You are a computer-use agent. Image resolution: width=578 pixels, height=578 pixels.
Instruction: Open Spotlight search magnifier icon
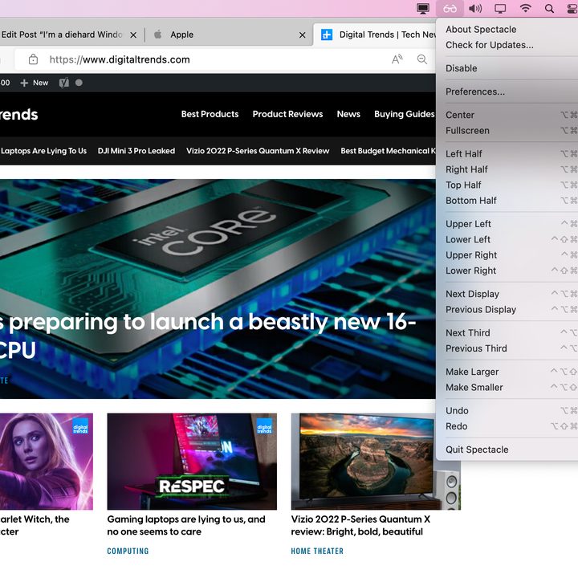pyautogui.click(x=549, y=9)
